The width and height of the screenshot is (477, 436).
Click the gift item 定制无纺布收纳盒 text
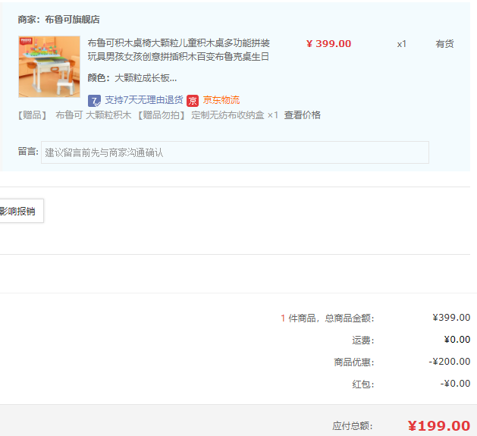point(228,115)
